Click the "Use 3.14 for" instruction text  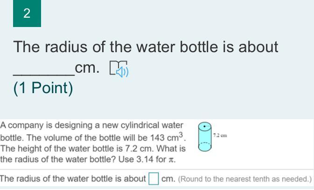point(145,161)
